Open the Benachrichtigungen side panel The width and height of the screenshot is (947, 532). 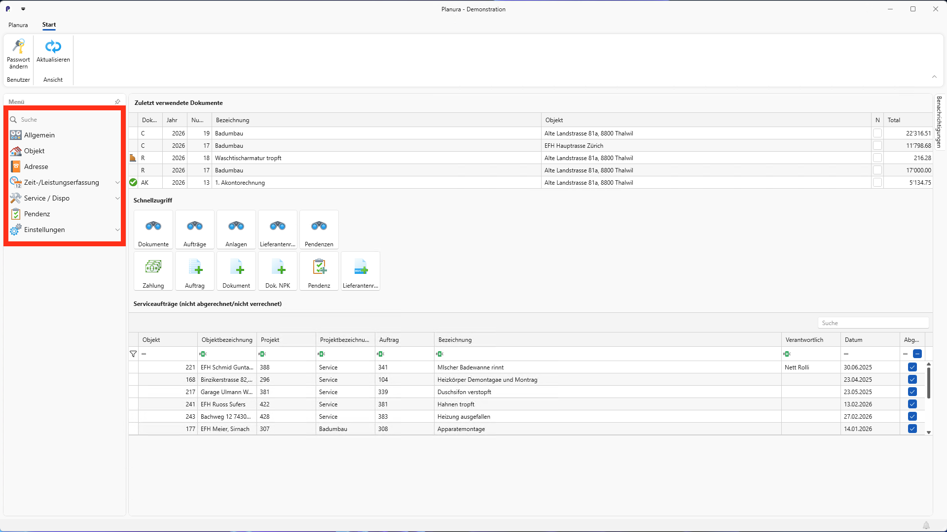[x=939, y=122]
